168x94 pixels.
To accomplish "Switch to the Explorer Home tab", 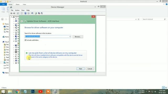I will [x=10, y=4].
